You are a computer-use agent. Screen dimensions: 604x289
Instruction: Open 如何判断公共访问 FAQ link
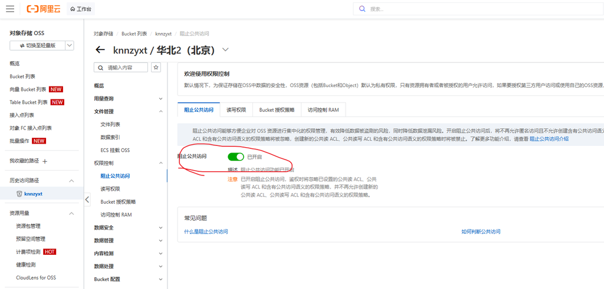coord(481,232)
